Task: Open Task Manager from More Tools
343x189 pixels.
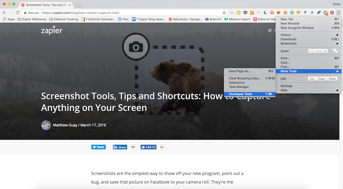Action: pyautogui.click(x=250, y=87)
